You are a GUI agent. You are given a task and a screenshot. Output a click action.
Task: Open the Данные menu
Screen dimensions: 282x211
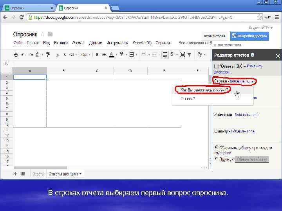(x=95, y=43)
